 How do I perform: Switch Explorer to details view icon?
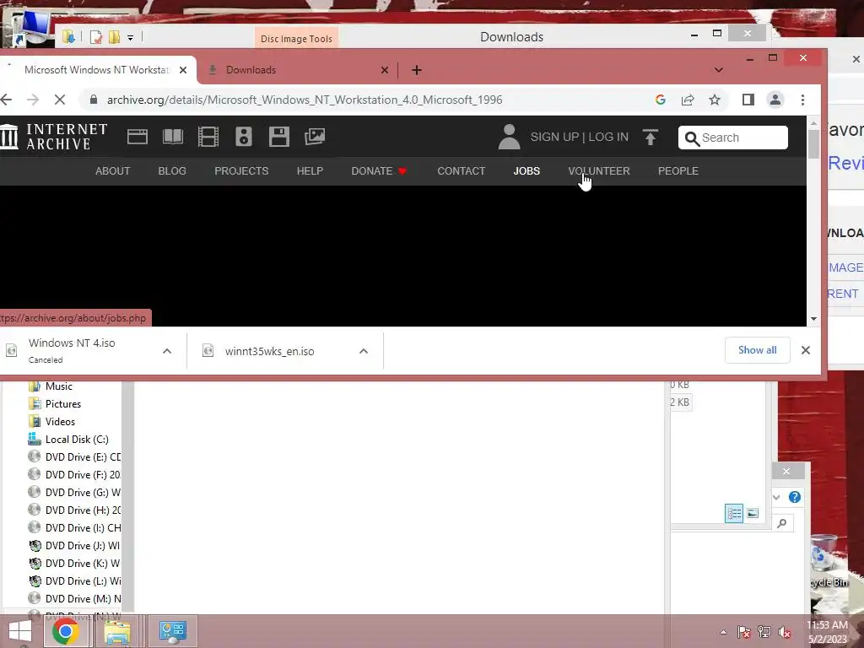point(733,514)
